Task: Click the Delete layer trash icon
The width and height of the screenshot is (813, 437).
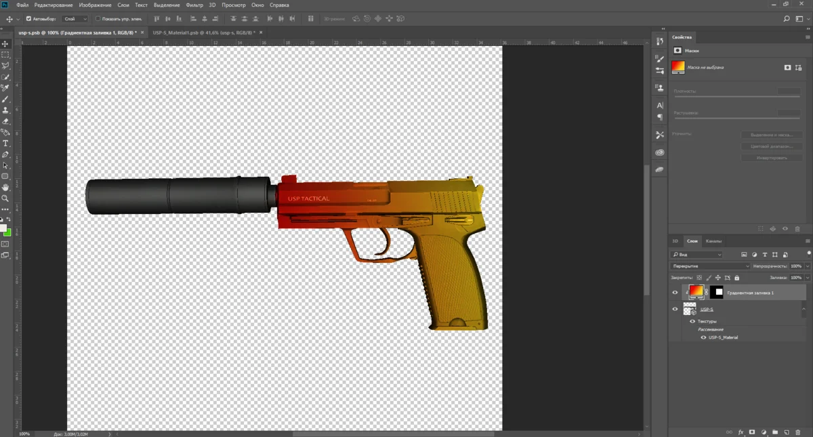Action: coord(797,432)
